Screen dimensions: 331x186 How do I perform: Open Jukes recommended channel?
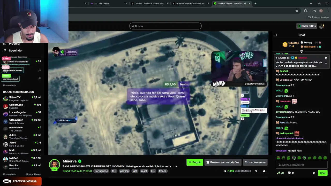(22, 137)
